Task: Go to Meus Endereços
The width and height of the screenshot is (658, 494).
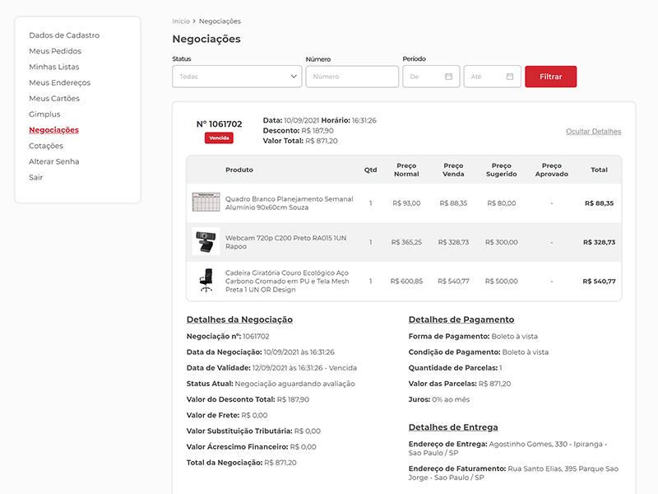Action: [x=59, y=82]
